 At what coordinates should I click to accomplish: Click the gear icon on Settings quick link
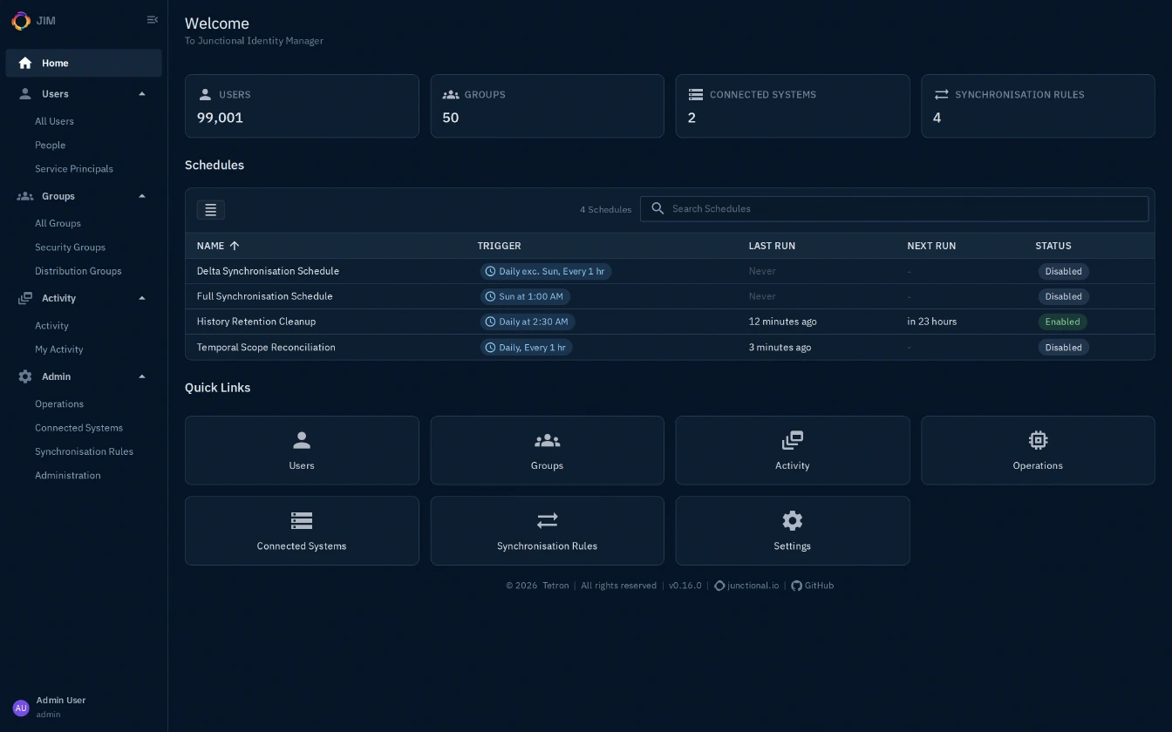(793, 520)
